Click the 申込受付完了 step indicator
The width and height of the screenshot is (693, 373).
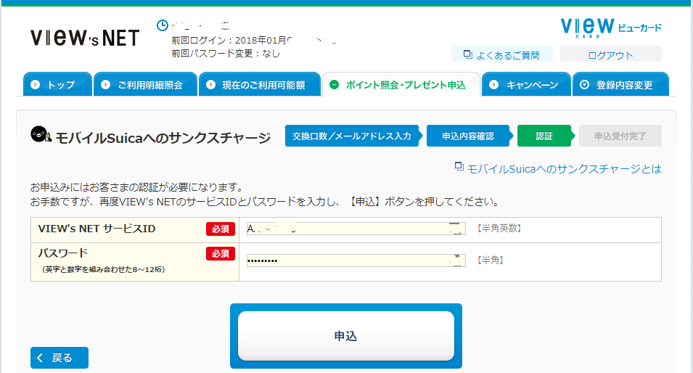620,136
